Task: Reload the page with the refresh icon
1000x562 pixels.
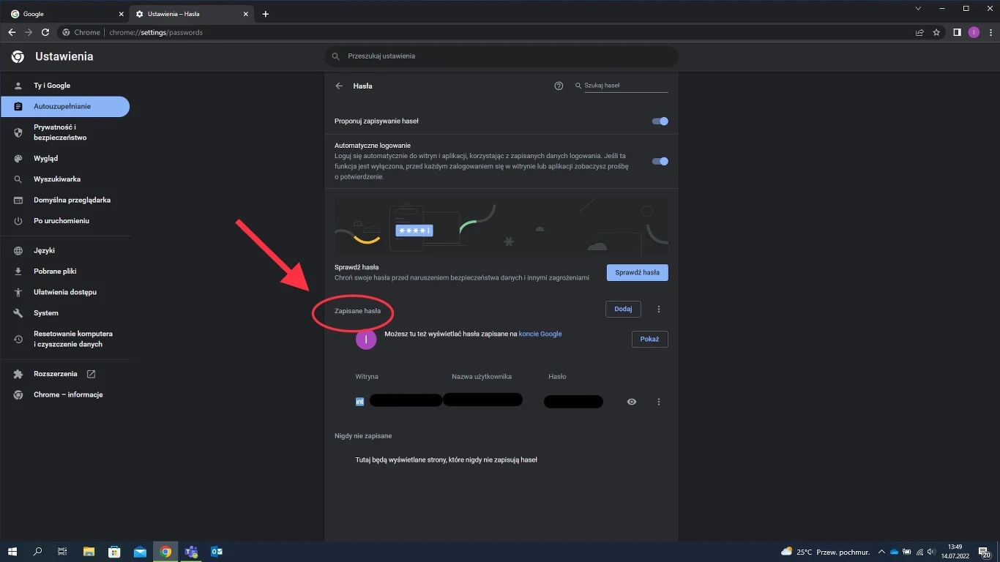Action: [45, 32]
